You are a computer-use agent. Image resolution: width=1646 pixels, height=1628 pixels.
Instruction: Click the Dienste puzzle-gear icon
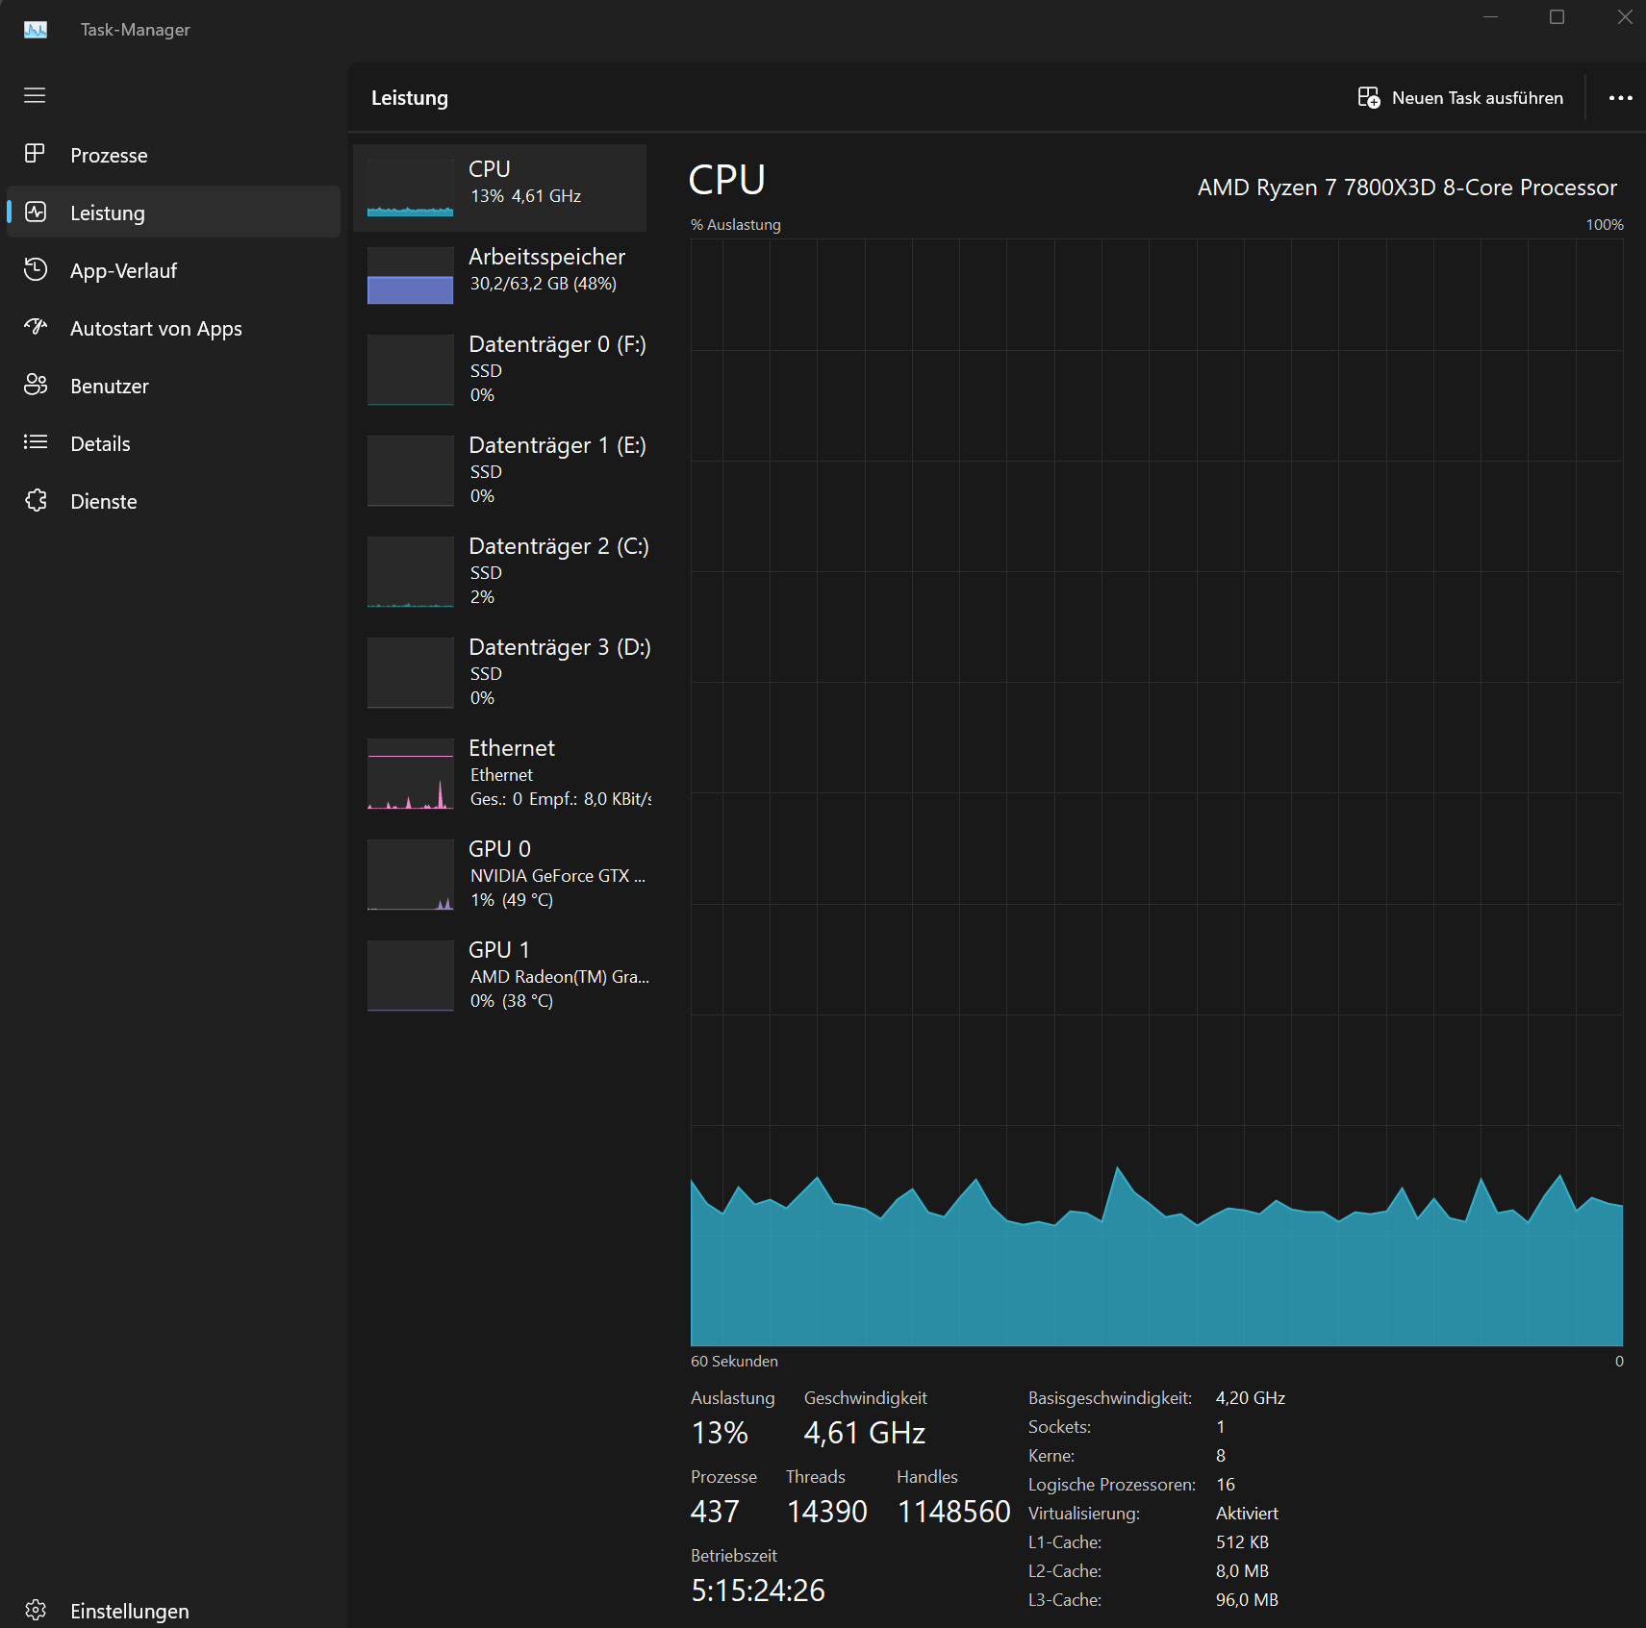pos(36,500)
